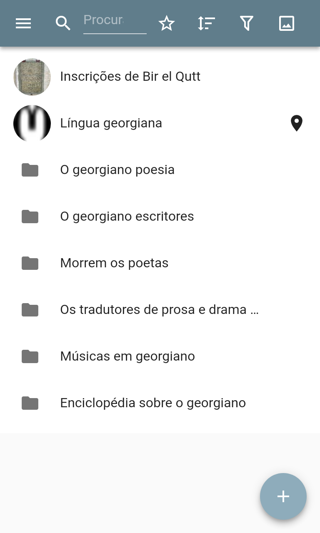320x533 pixels.
Task: Click the Procurar search field
Action: pos(115,21)
